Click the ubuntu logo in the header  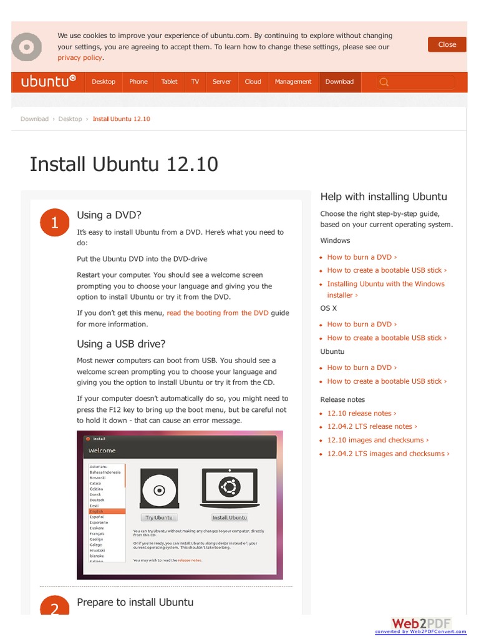[x=49, y=81]
